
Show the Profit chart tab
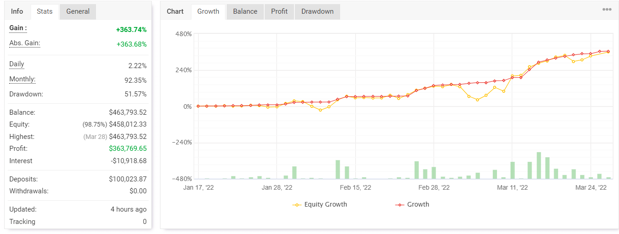pyautogui.click(x=279, y=11)
